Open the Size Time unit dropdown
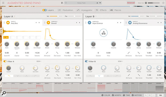The image size is (166, 97). pos(27,49)
